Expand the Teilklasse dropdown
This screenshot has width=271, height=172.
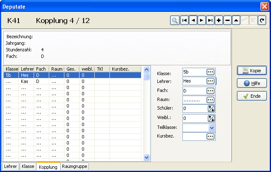pos(212,128)
